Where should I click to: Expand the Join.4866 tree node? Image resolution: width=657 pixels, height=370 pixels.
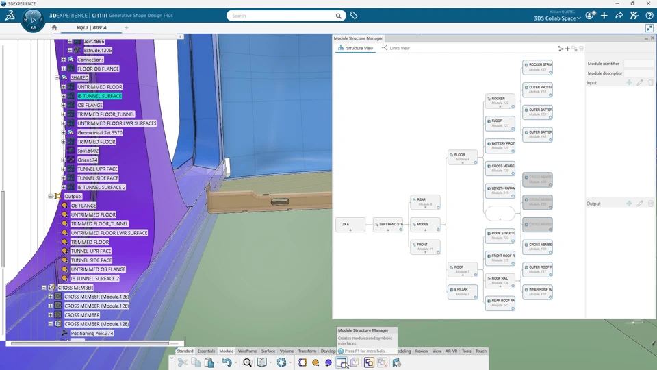tap(70, 42)
